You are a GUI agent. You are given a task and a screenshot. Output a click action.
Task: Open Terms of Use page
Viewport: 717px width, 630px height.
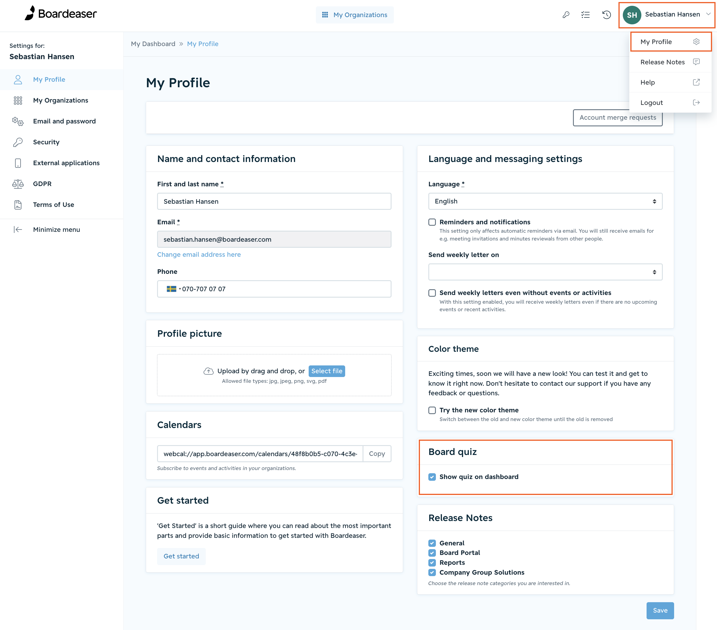pyautogui.click(x=61, y=205)
